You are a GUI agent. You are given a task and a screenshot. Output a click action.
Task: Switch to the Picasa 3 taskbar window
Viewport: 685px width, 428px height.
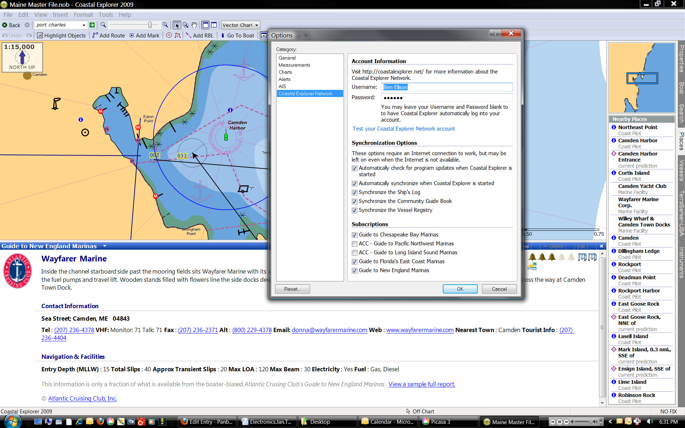(x=448, y=422)
